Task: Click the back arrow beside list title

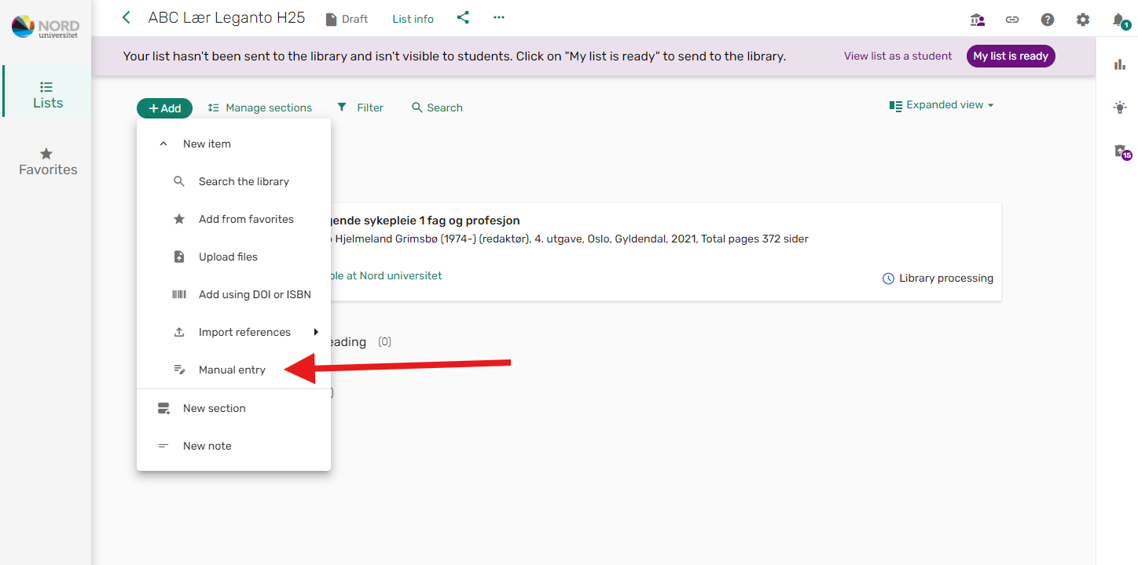Action: click(127, 17)
